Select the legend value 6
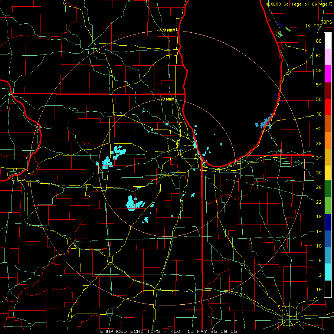 pyautogui.click(x=320, y=260)
